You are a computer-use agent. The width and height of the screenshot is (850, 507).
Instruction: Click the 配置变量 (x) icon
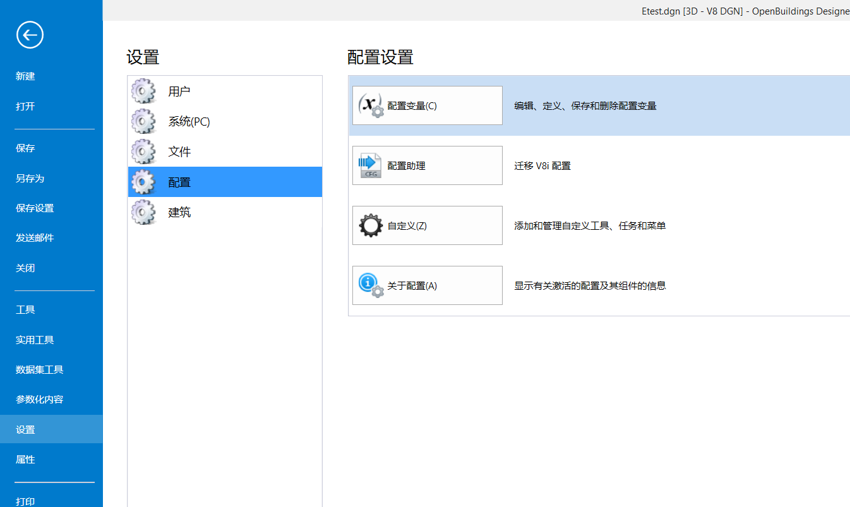[x=371, y=105]
